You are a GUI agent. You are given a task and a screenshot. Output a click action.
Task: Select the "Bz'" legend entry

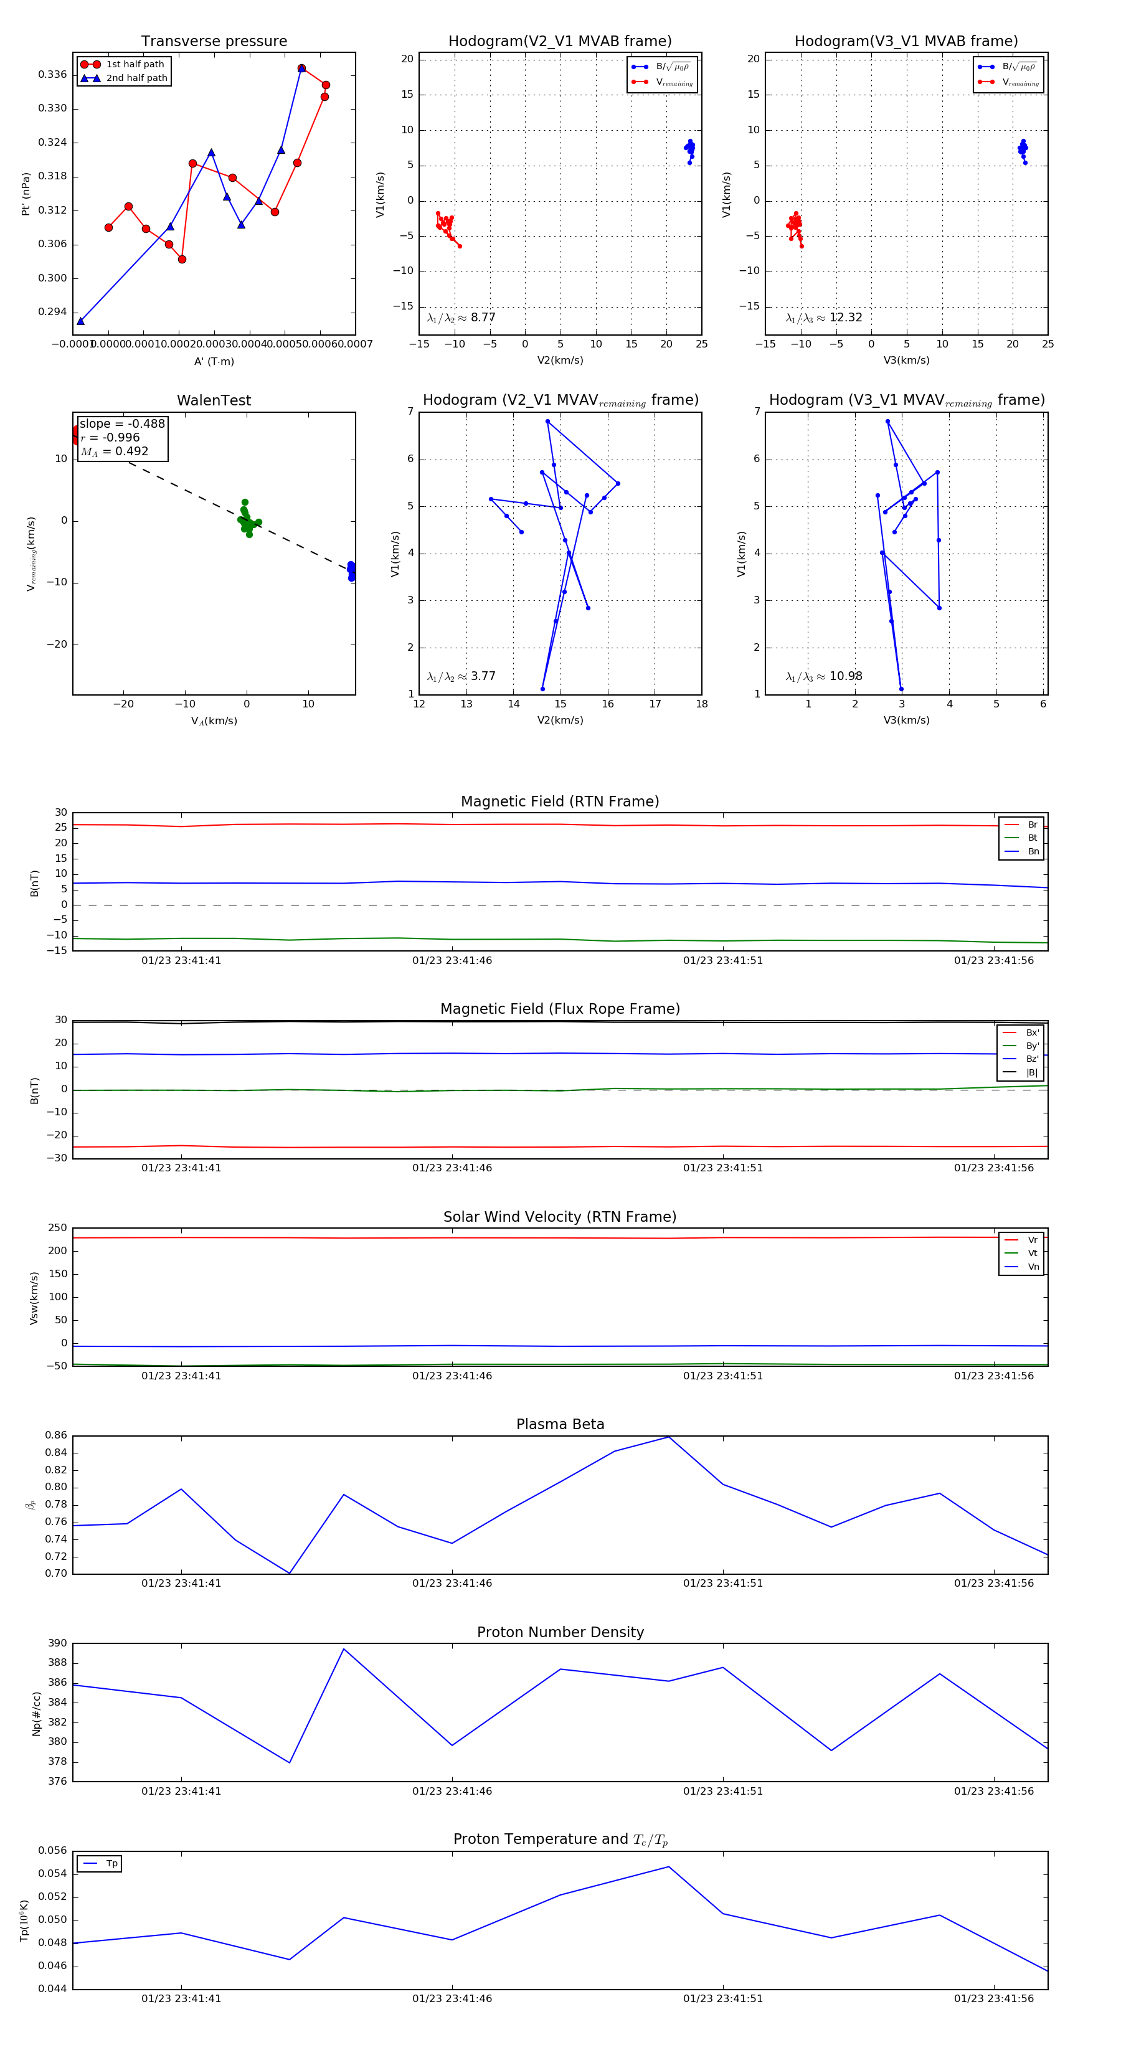coord(1021,1059)
